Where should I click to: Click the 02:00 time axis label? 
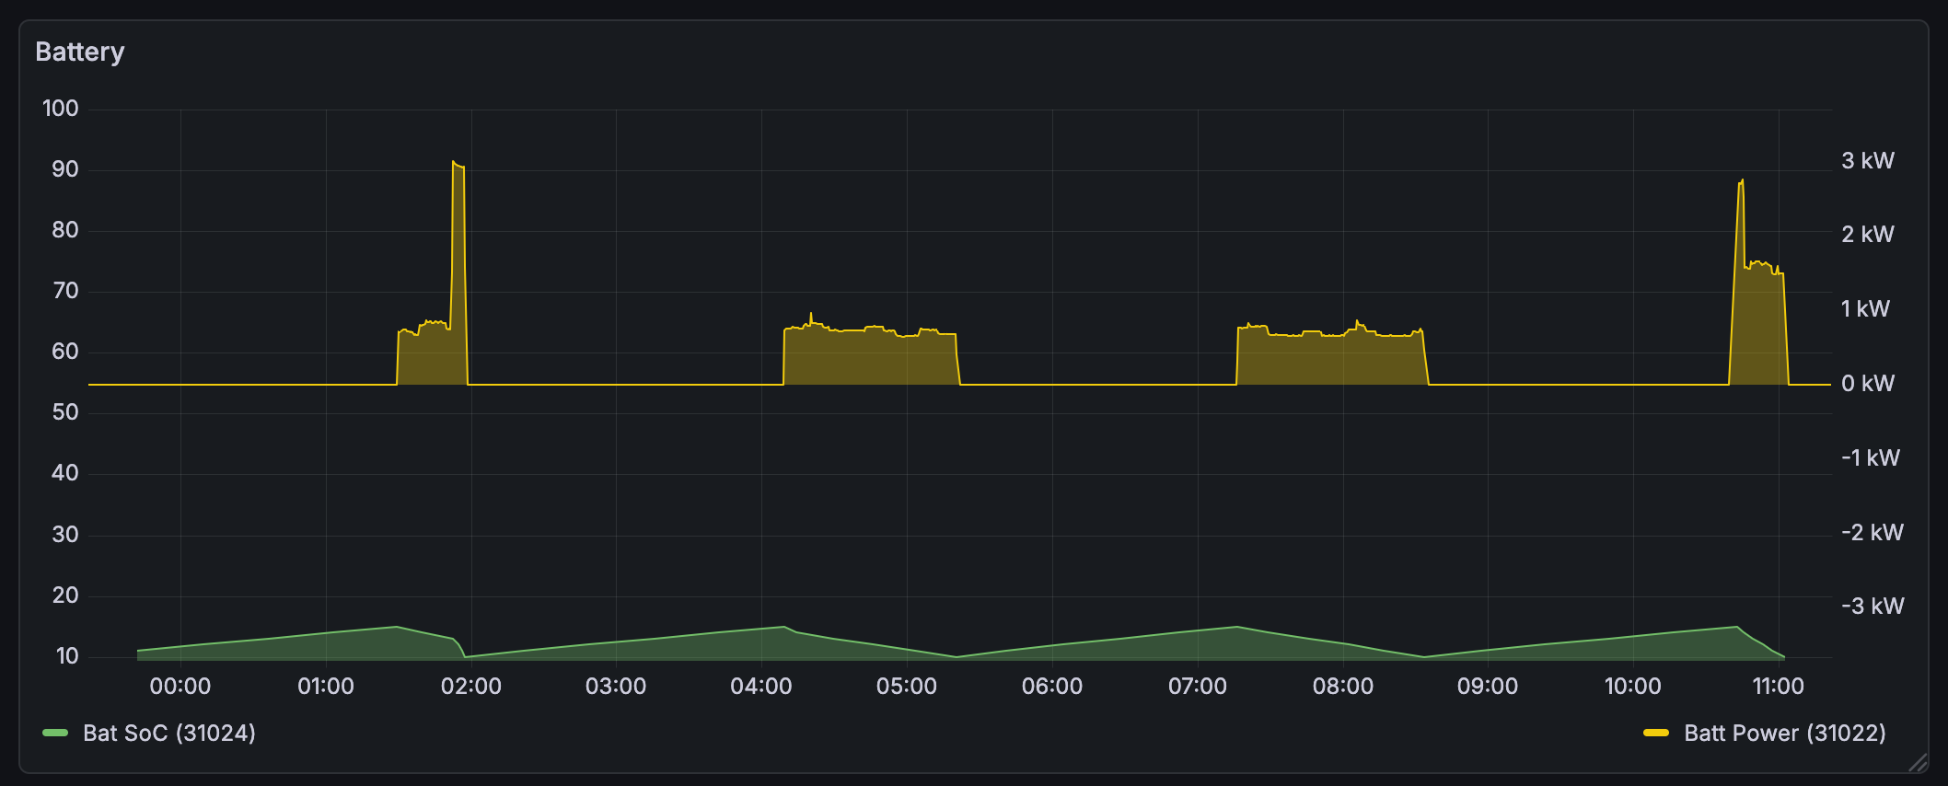tap(471, 687)
